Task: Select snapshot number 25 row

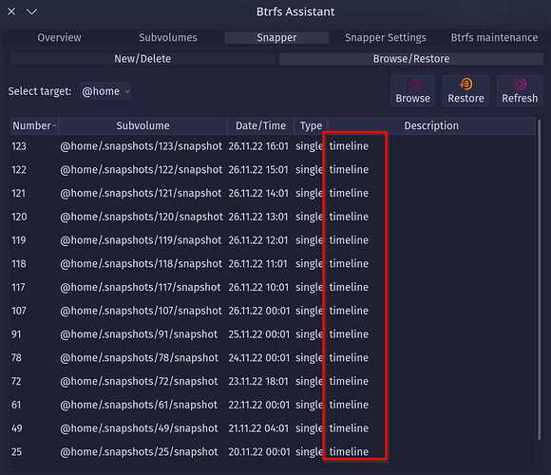Action: [273, 452]
